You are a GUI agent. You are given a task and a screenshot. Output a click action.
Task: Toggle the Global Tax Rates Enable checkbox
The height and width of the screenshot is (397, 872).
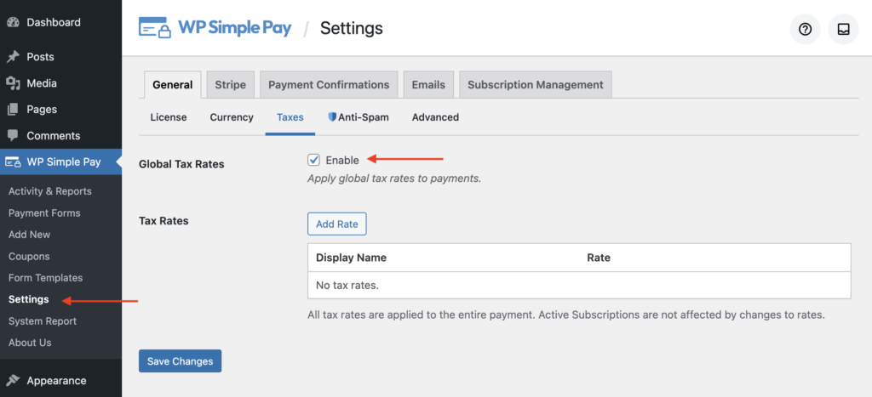313,160
